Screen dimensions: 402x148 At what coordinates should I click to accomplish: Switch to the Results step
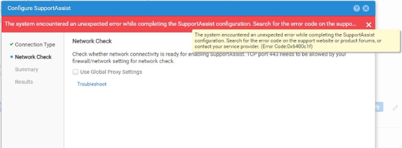point(24,82)
